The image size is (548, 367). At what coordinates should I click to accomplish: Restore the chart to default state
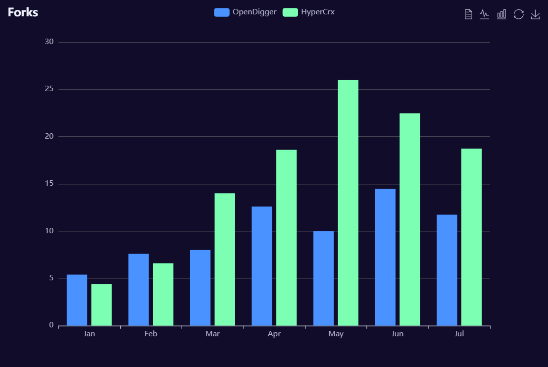coord(518,14)
